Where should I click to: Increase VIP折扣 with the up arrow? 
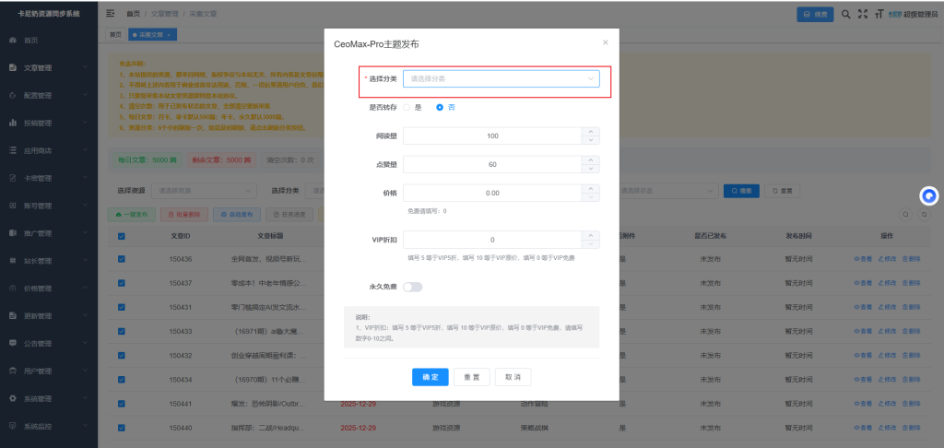pos(591,235)
